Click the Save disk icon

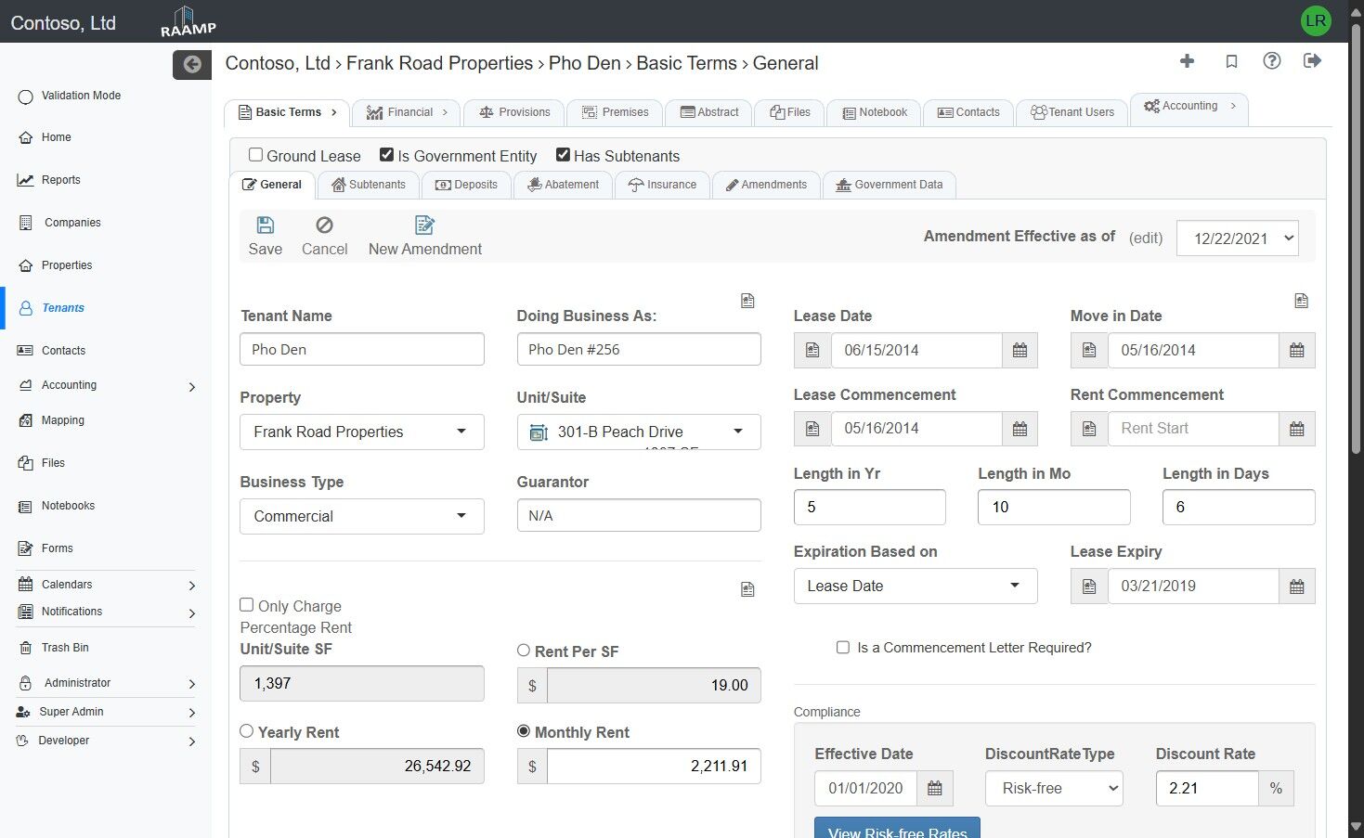266,226
